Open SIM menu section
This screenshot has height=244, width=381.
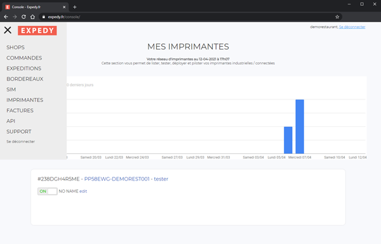point(11,89)
